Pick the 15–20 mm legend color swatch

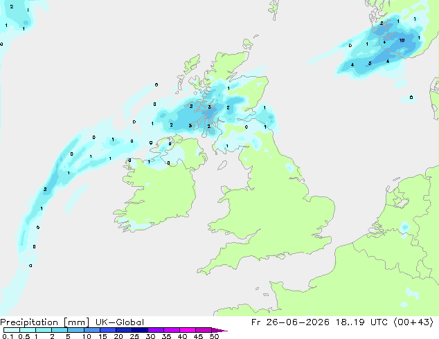point(107,330)
